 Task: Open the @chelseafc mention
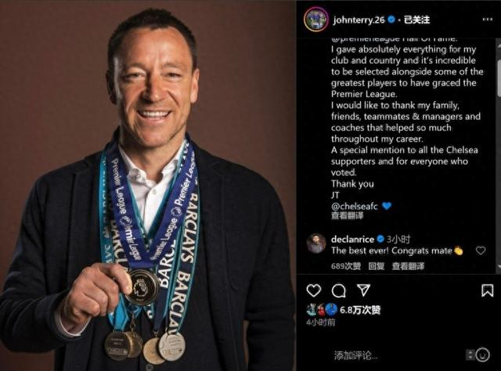[355, 206]
